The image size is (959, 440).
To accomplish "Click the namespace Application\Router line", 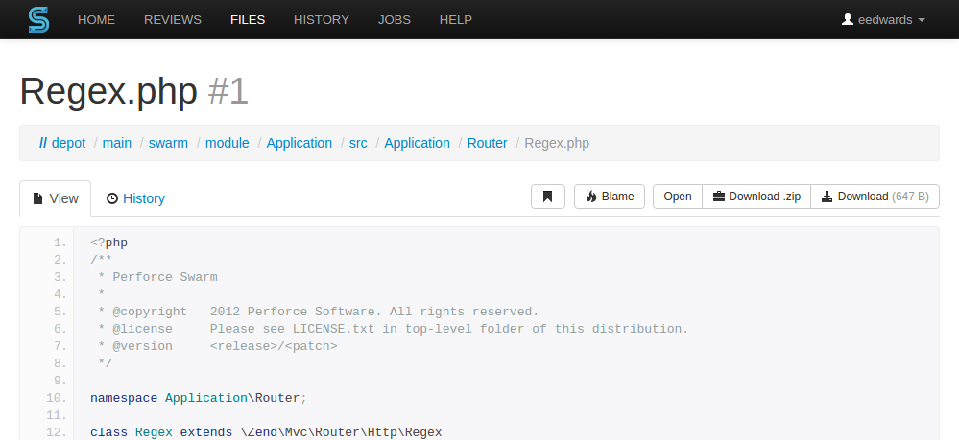I will click(198, 398).
